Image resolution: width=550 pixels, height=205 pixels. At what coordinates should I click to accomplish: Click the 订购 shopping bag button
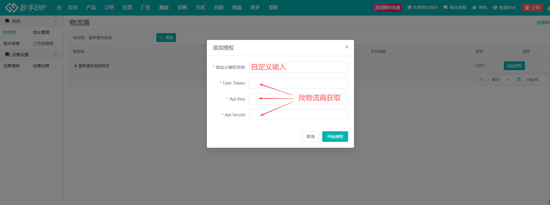tap(532, 8)
